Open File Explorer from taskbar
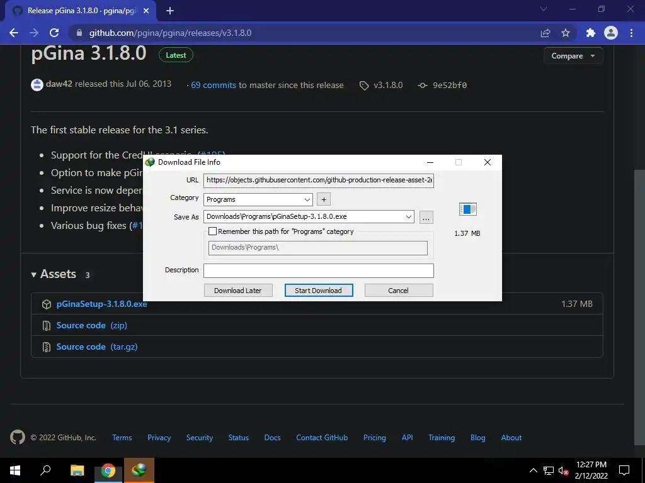645x483 pixels. point(77,470)
